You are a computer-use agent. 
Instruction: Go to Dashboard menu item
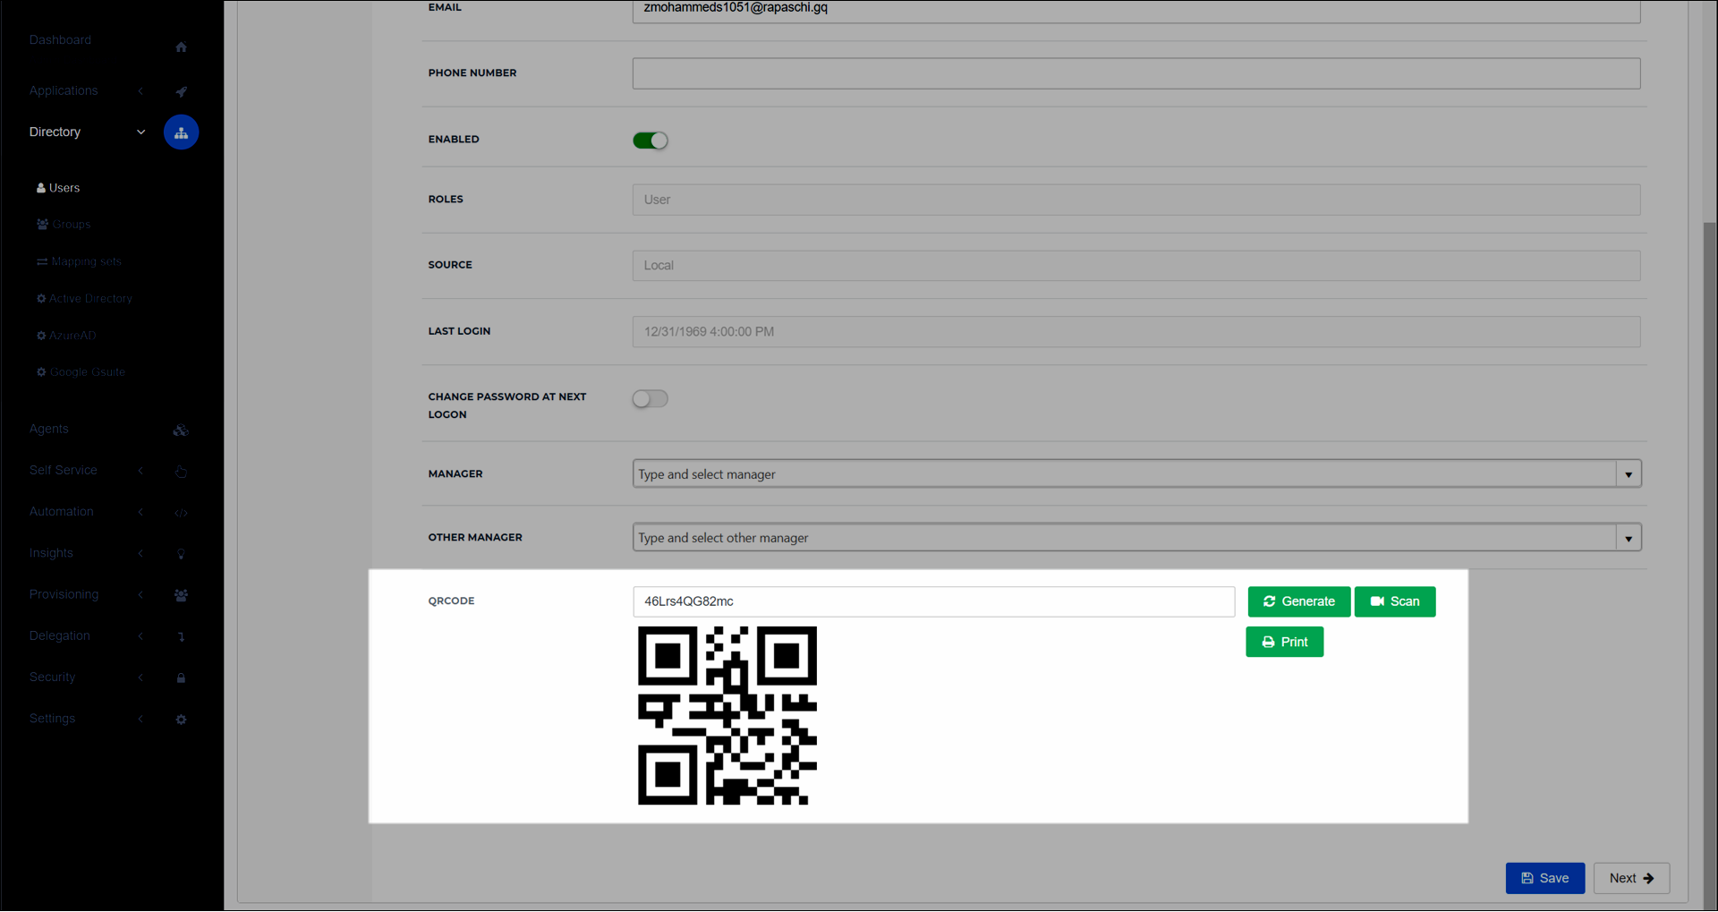(x=60, y=40)
